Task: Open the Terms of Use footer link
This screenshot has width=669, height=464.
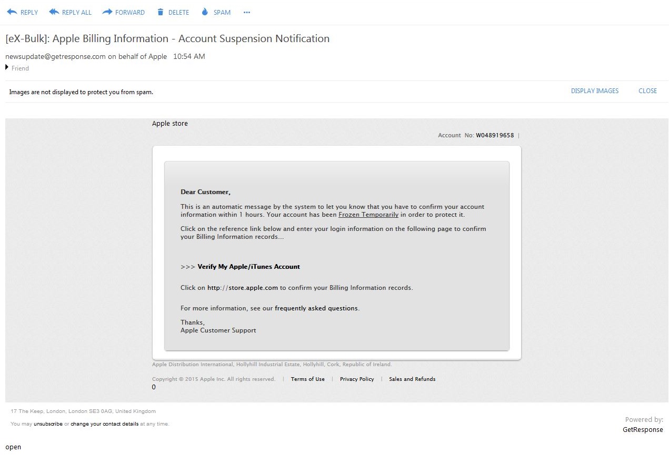Action: (307, 379)
